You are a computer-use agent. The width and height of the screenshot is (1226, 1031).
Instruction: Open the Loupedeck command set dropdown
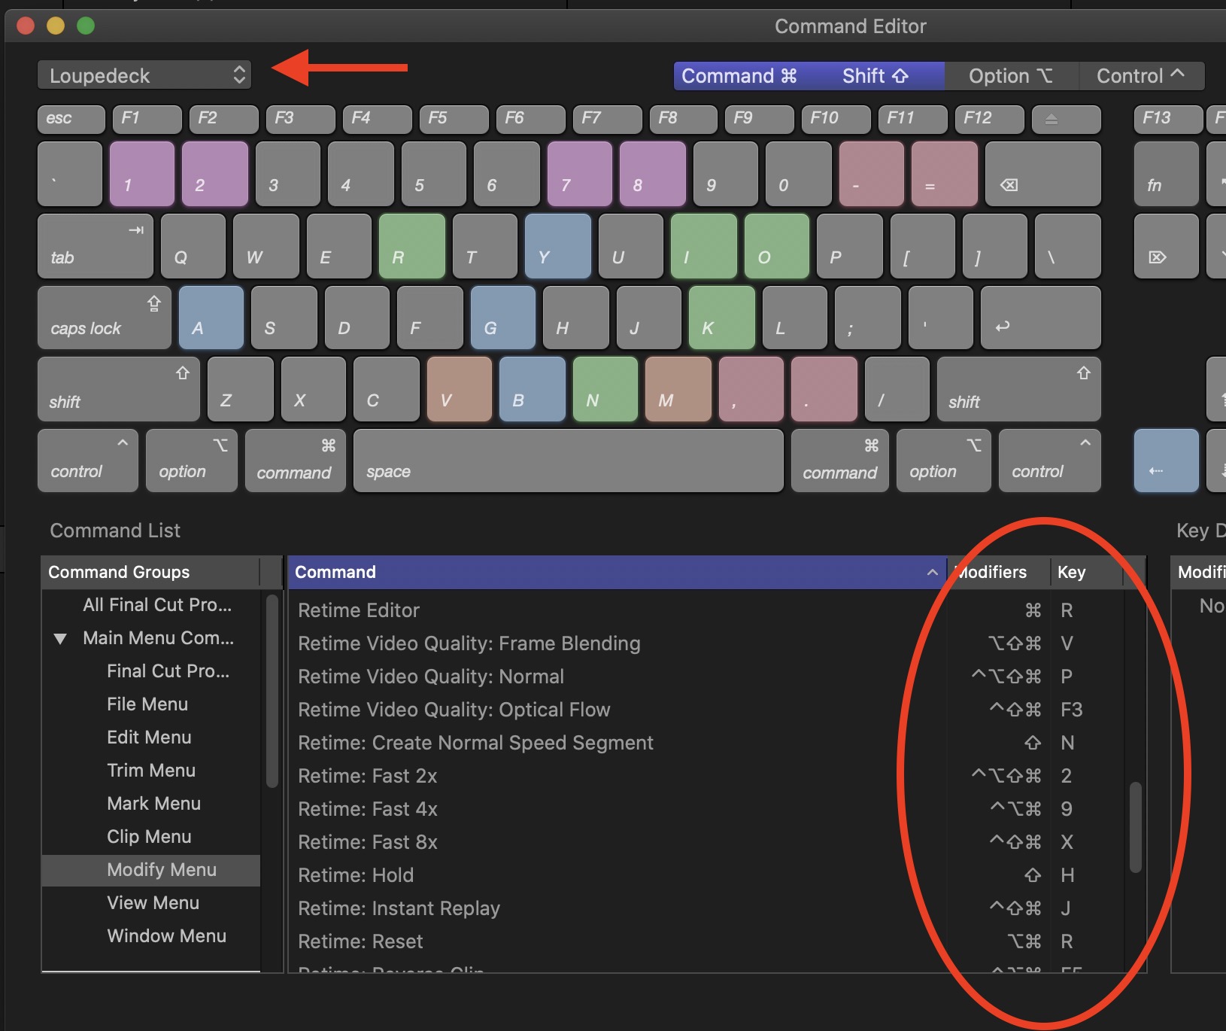[144, 75]
